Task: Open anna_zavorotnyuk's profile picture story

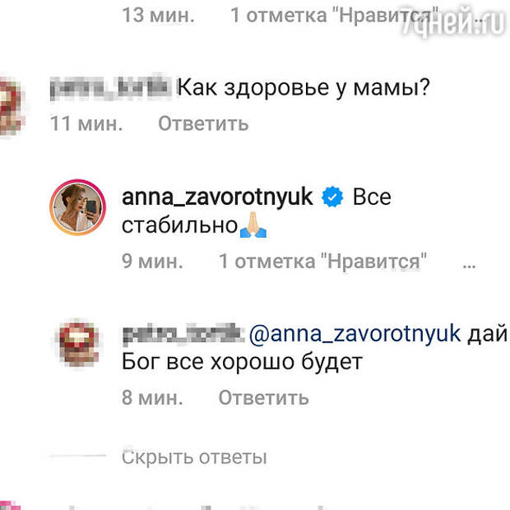Action: (78, 207)
